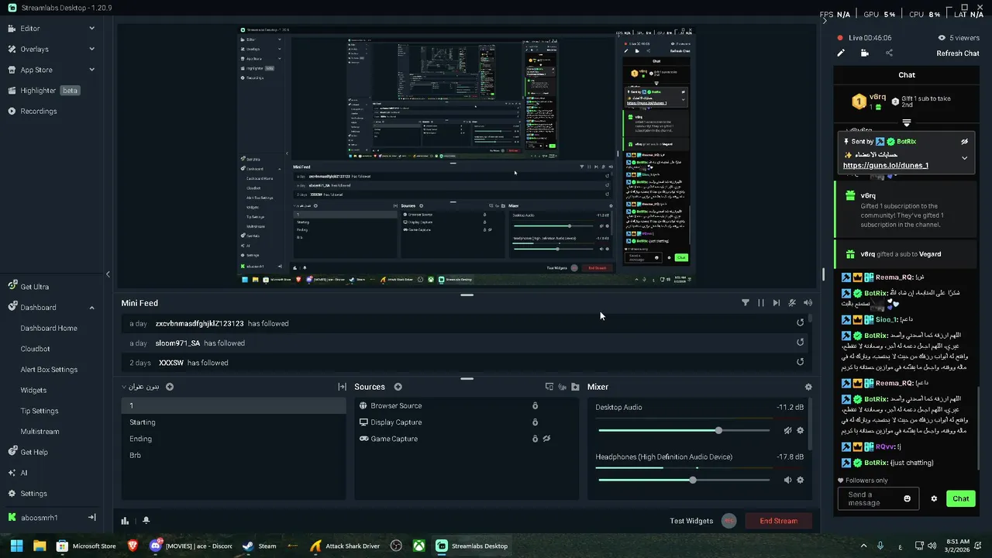Open Dashboard Home

49,328
